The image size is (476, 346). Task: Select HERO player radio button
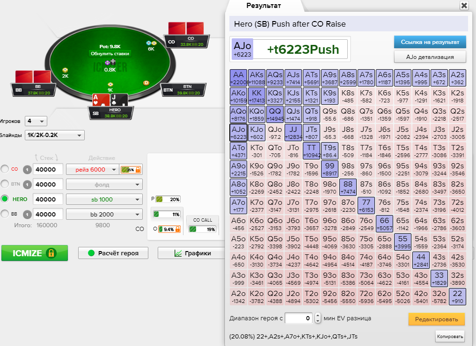tap(5, 199)
